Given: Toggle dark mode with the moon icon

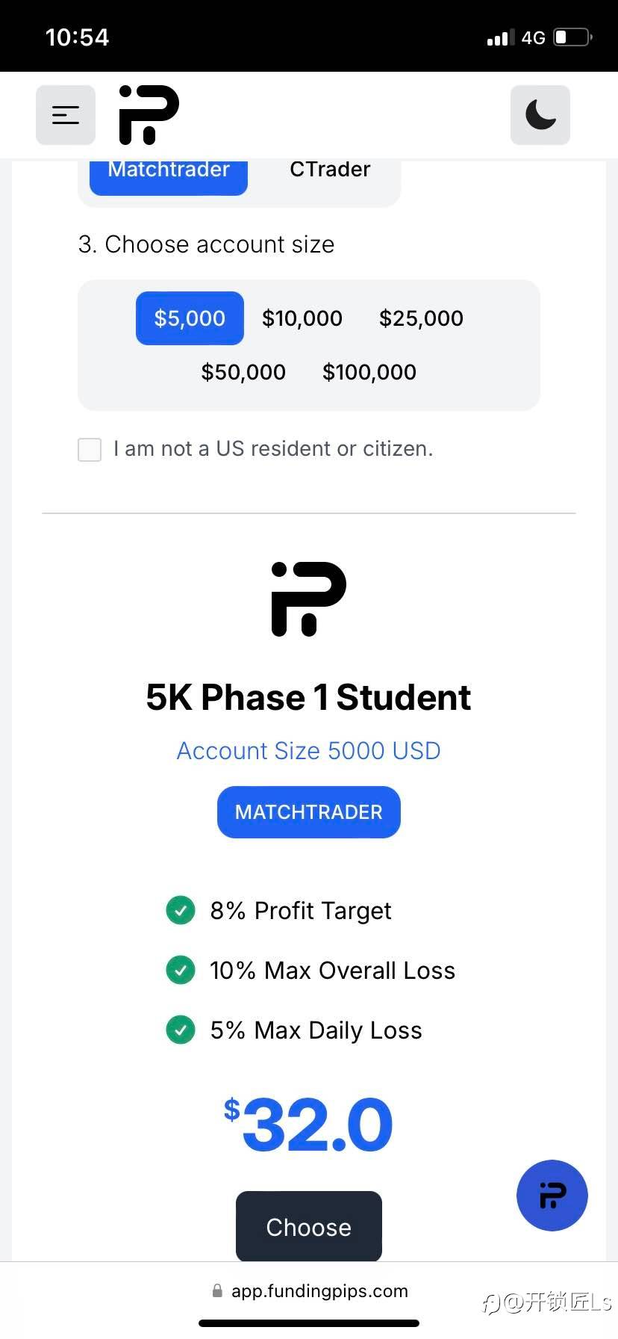Looking at the screenshot, I should [x=540, y=115].
